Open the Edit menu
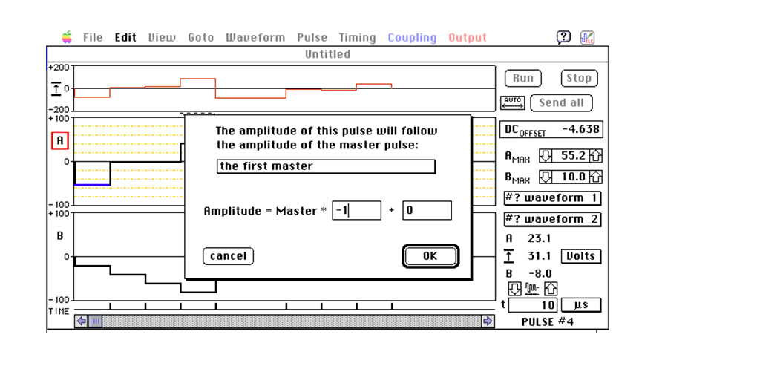 125,37
